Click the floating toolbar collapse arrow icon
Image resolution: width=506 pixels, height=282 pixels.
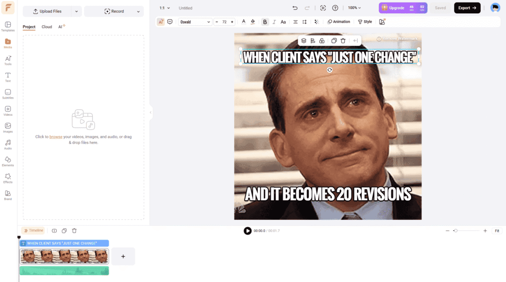[x=355, y=41]
